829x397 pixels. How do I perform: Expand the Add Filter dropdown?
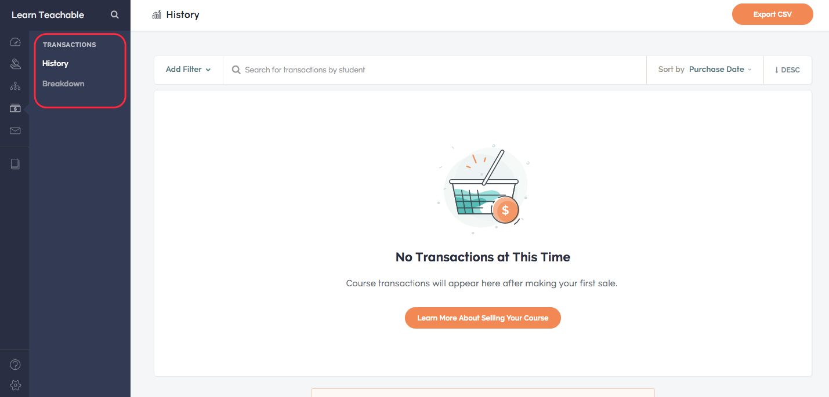188,70
